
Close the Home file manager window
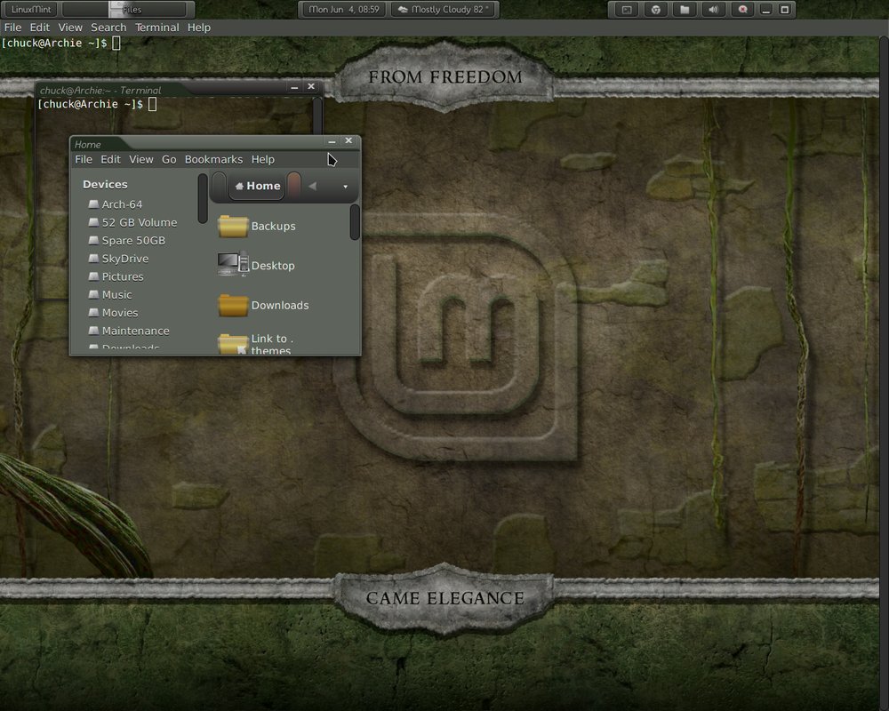pos(348,140)
